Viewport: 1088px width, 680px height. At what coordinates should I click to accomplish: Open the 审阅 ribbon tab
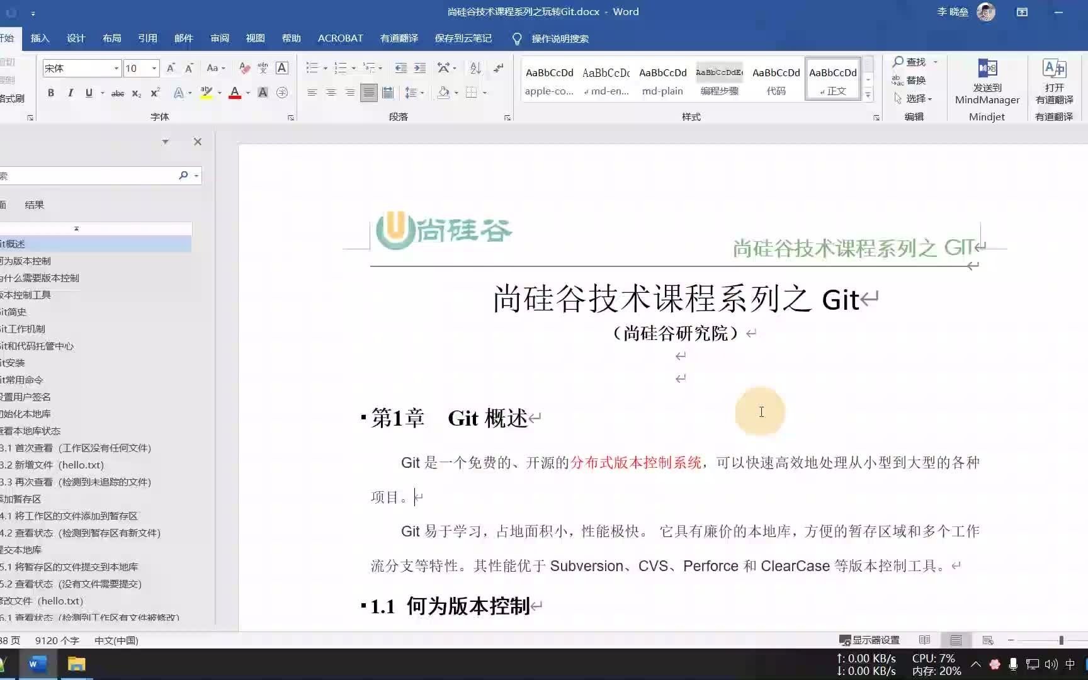click(219, 38)
